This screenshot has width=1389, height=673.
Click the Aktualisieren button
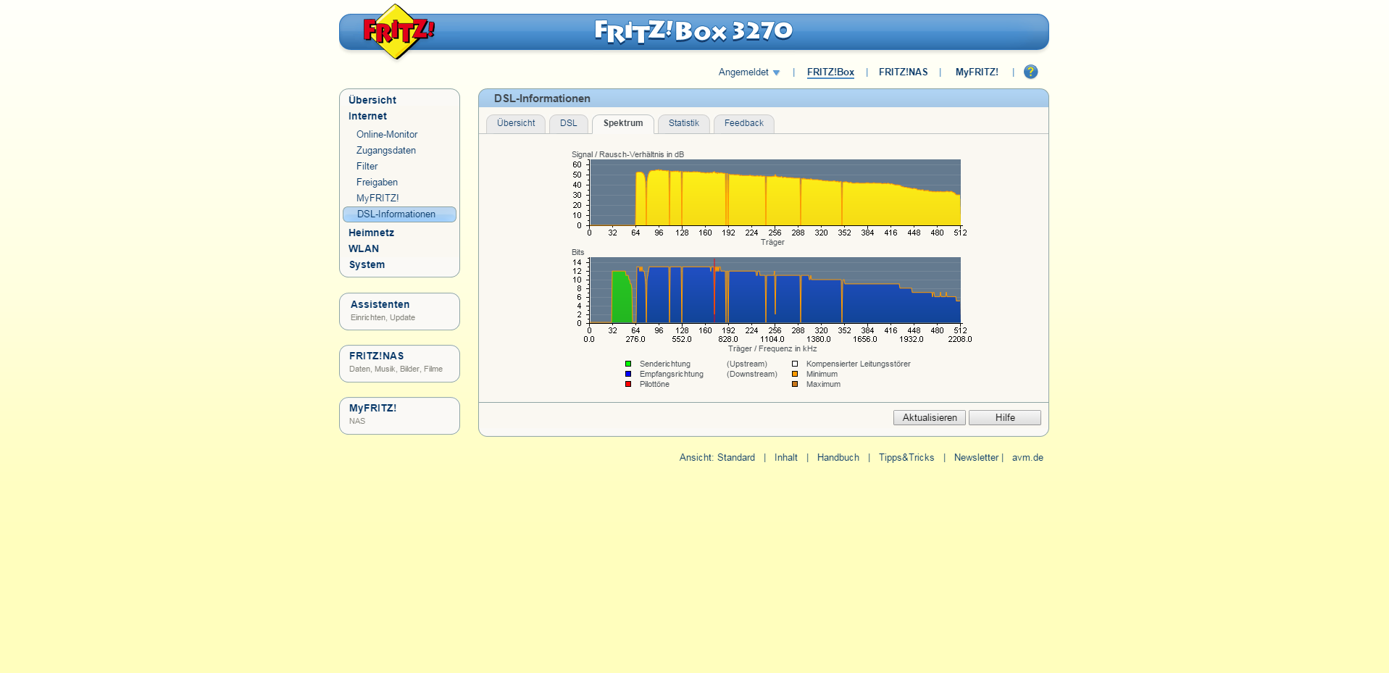coord(930,418)
